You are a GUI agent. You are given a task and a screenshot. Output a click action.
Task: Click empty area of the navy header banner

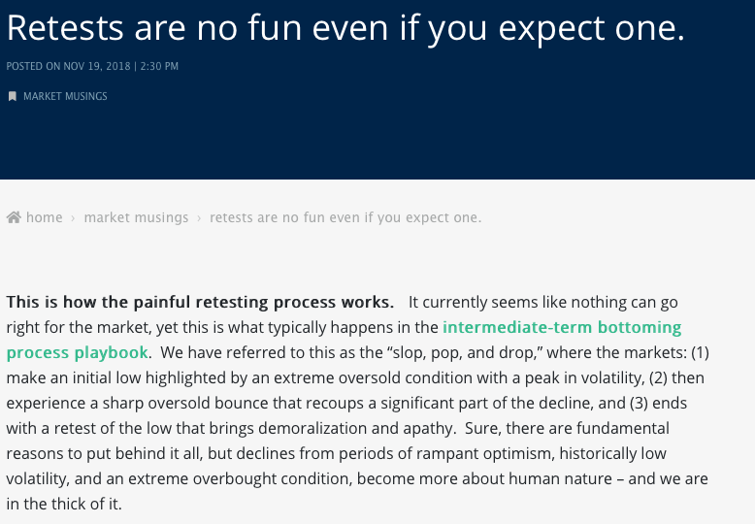[x=485, y=126]
